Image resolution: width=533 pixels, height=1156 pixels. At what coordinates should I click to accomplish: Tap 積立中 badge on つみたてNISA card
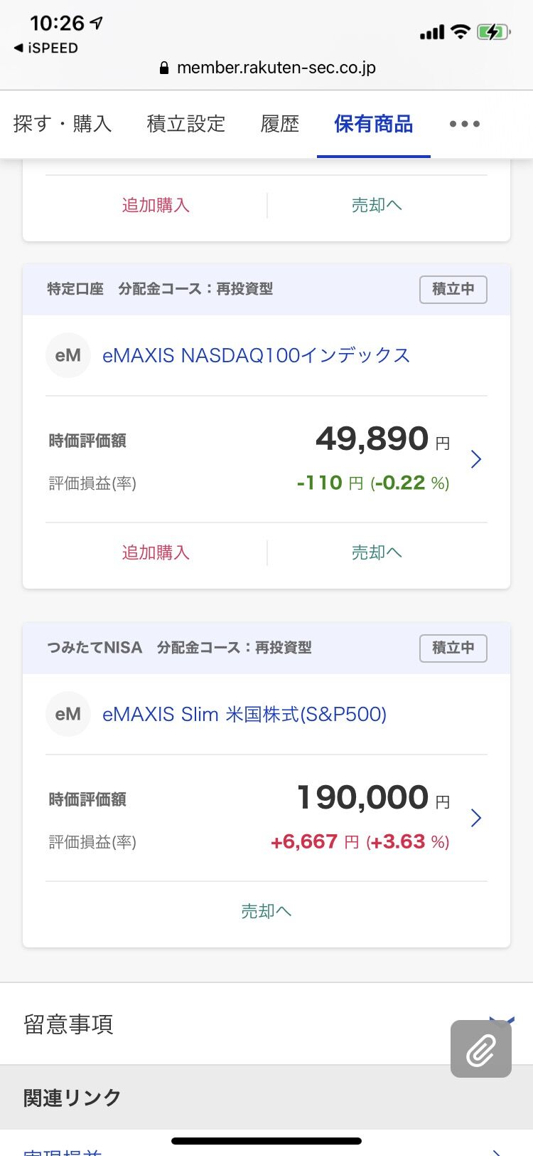coord(453,648)
